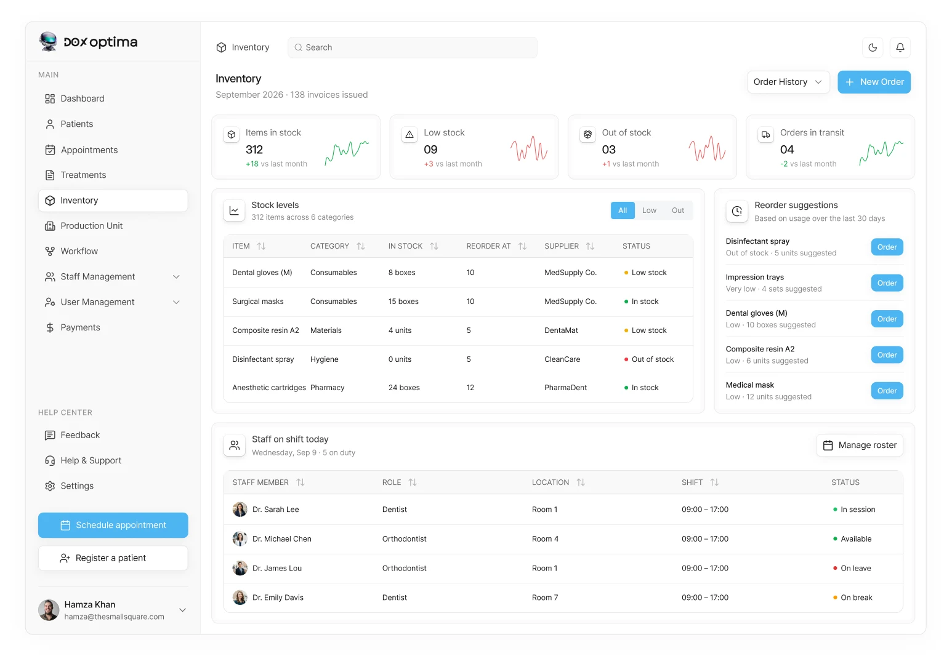Sort stock table by Item column
The height and width of the screenshot is (664, 952).
click(261, 246)
